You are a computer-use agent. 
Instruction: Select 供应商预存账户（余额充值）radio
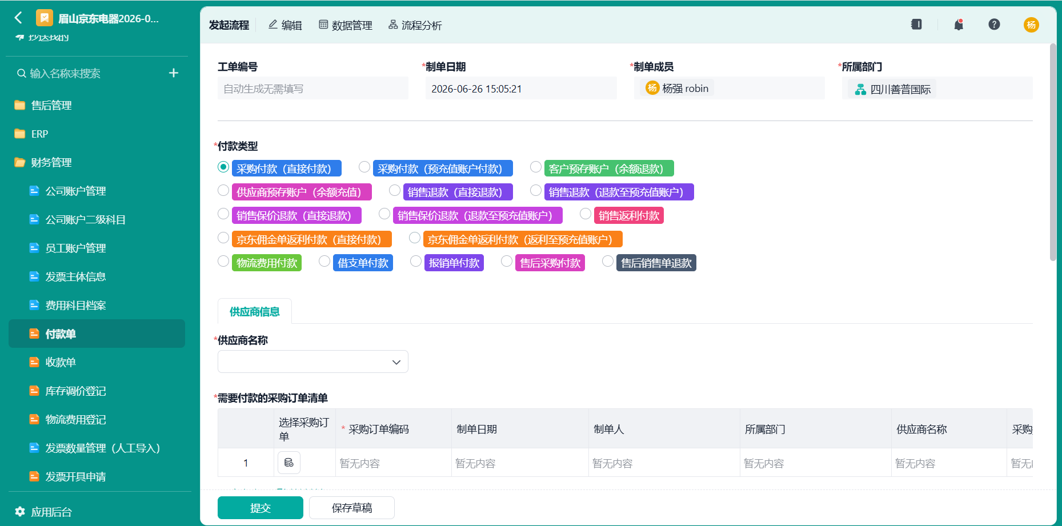coord(223,191)
